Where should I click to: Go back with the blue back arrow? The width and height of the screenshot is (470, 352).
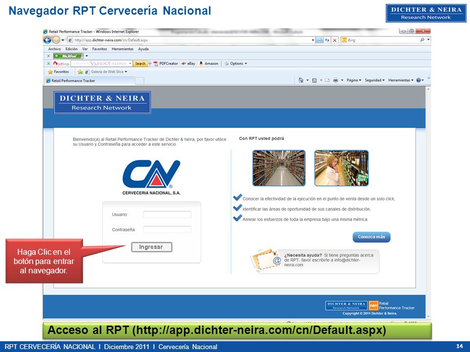tap(47, 40)
